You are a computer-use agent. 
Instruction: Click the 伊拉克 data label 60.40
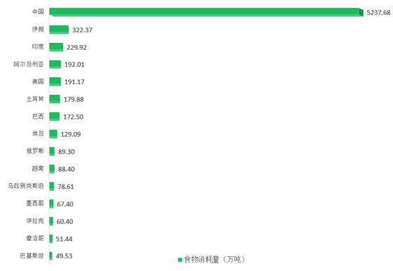tap(65, 222)
